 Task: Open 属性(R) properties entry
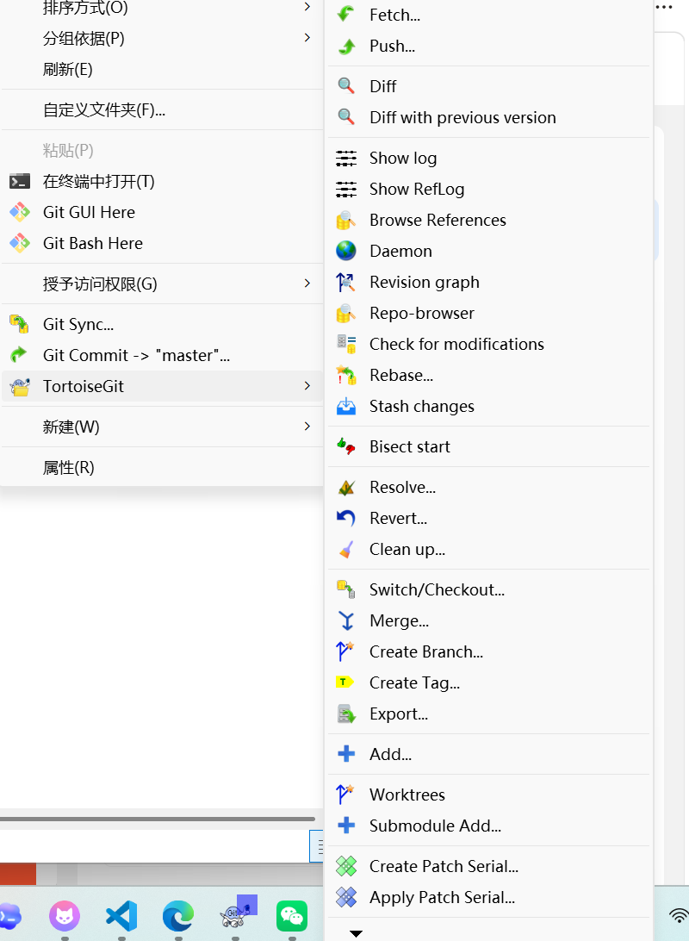pos(162,468)
